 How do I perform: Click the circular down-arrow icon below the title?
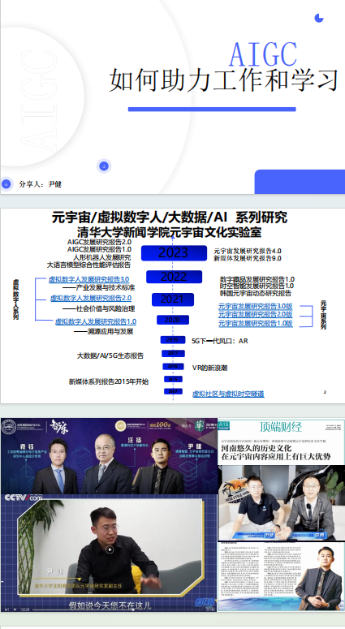[104, 166]
